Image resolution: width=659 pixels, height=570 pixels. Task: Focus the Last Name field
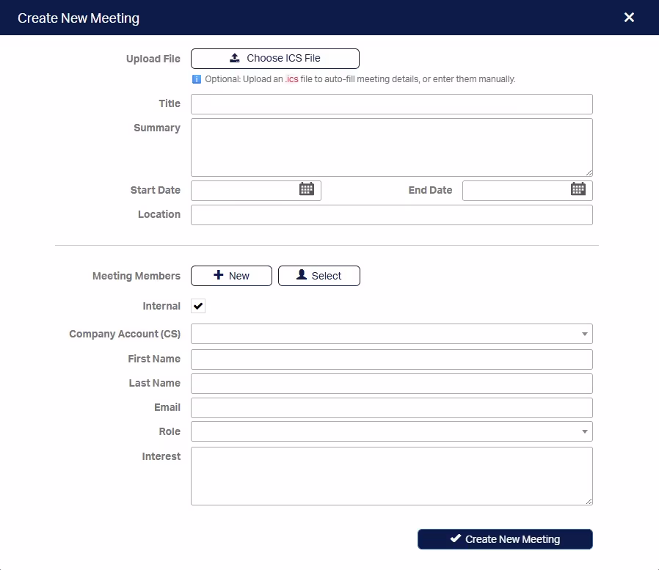pos(392,384)
